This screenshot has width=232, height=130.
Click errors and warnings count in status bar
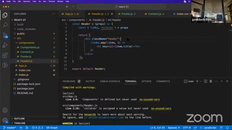click(x=38, y=127)
